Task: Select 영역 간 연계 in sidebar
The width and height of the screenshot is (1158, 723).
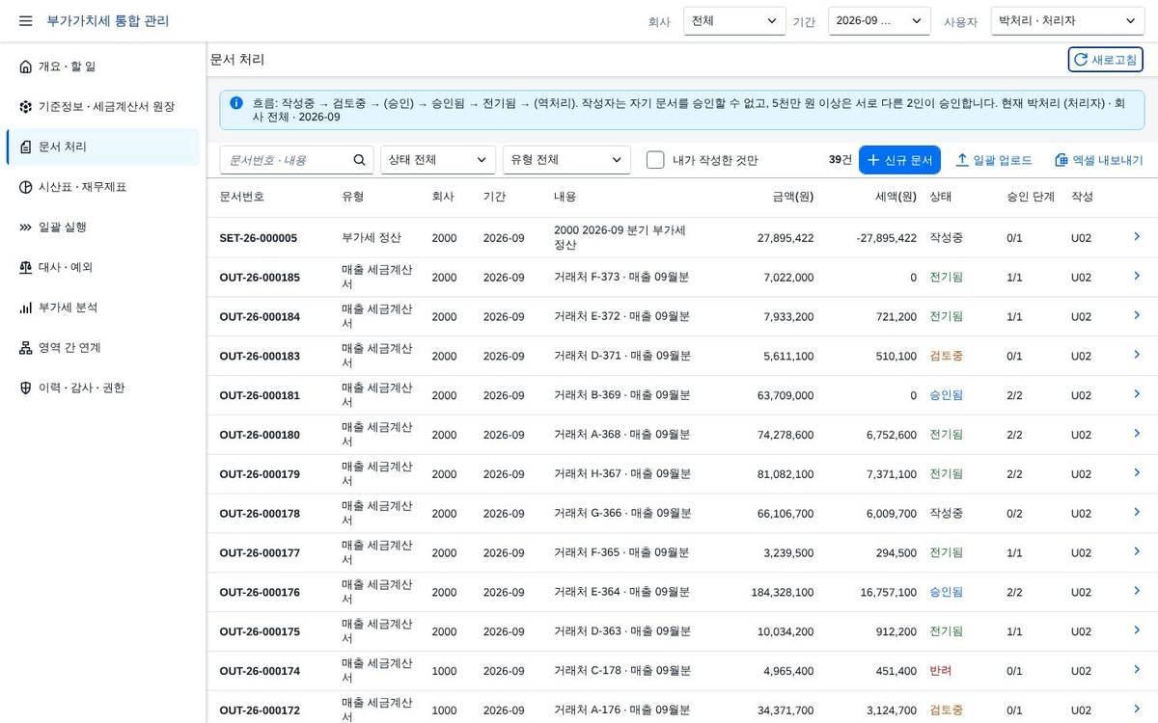Action: point(103,348)
